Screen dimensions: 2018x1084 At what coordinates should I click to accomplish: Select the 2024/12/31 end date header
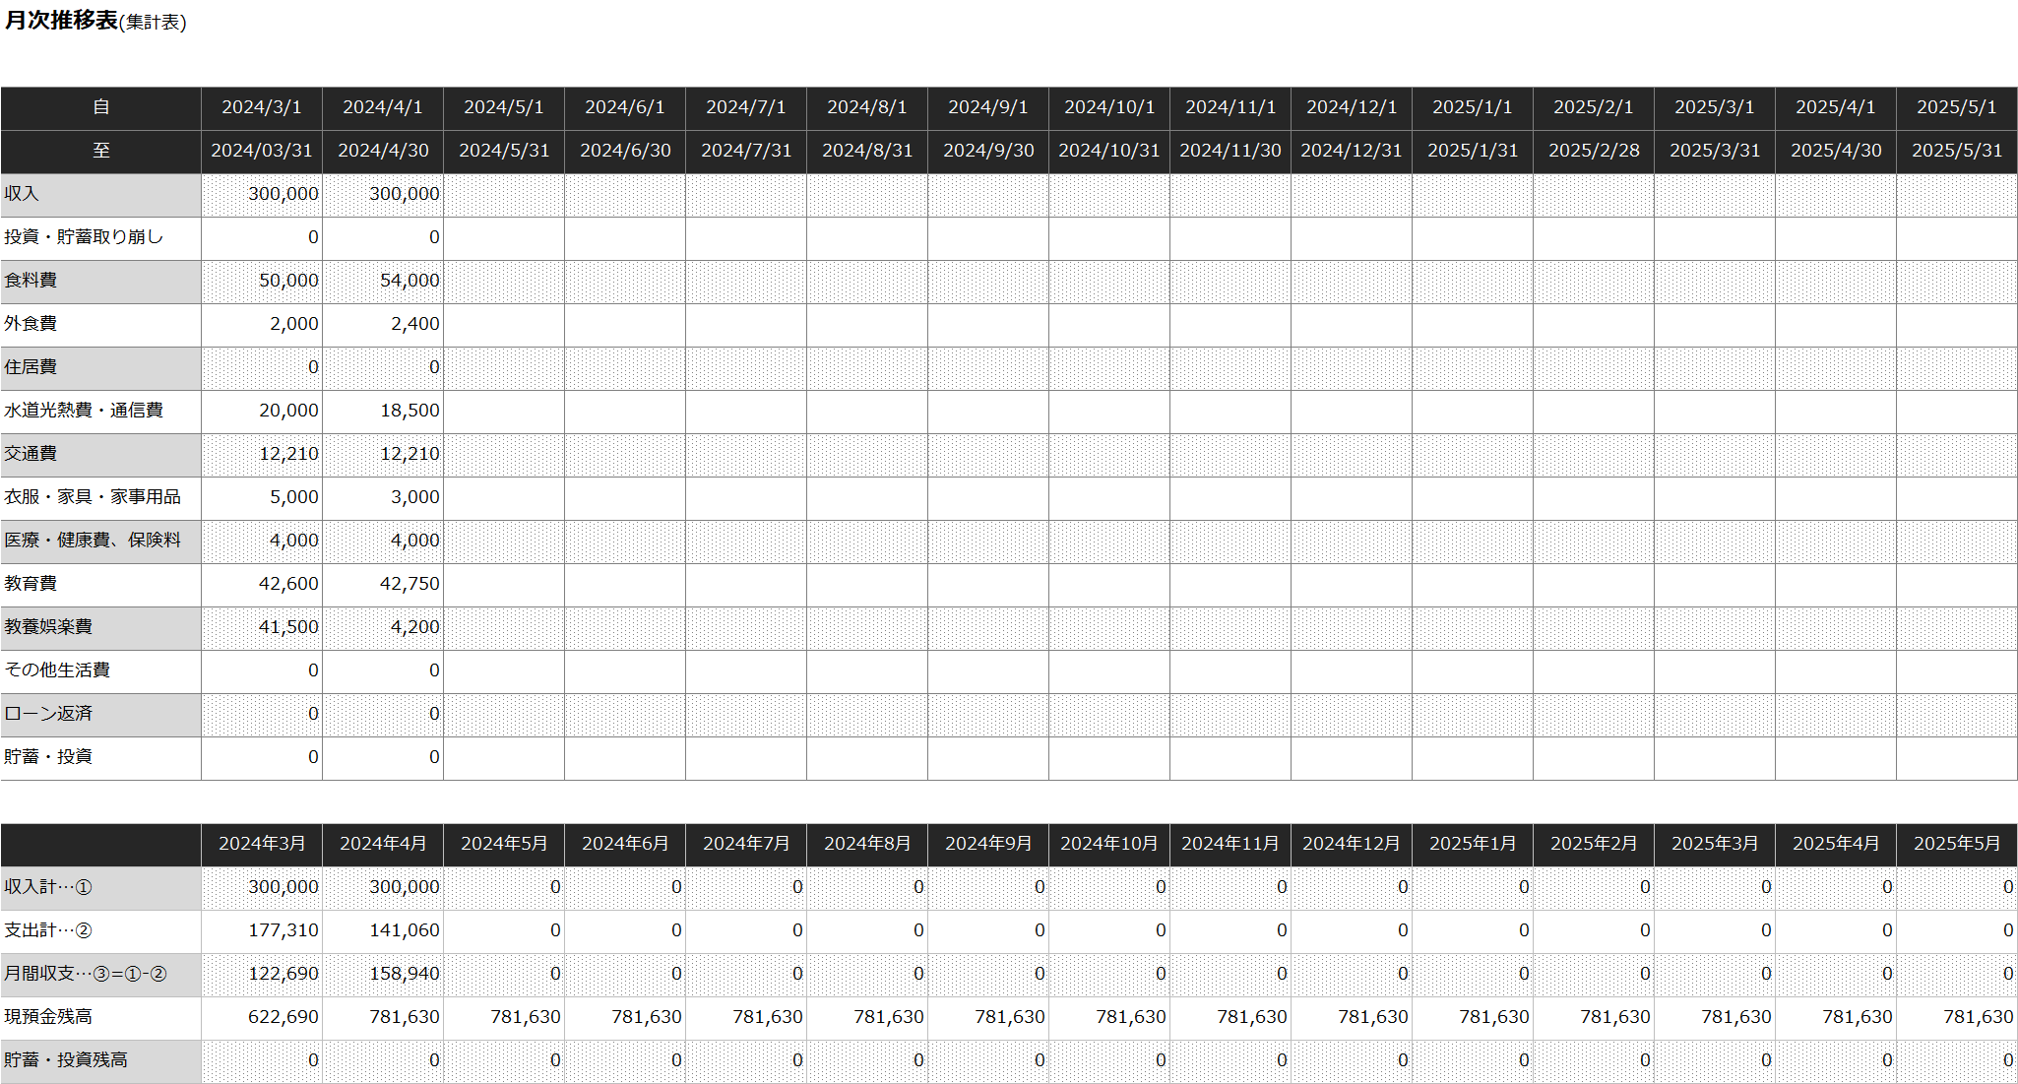click(1351, 151)
